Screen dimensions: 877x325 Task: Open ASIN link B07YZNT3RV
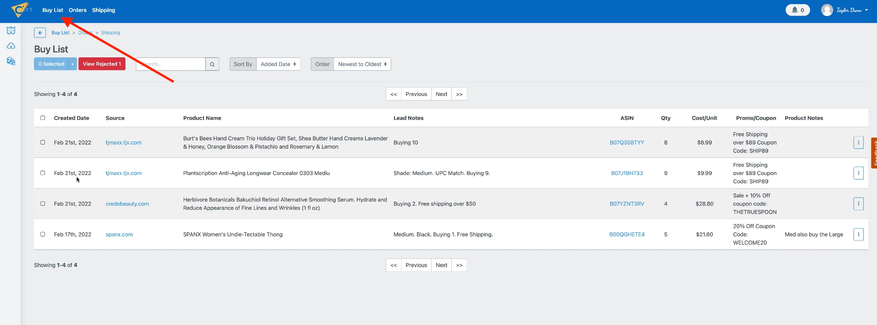point(627,204)
